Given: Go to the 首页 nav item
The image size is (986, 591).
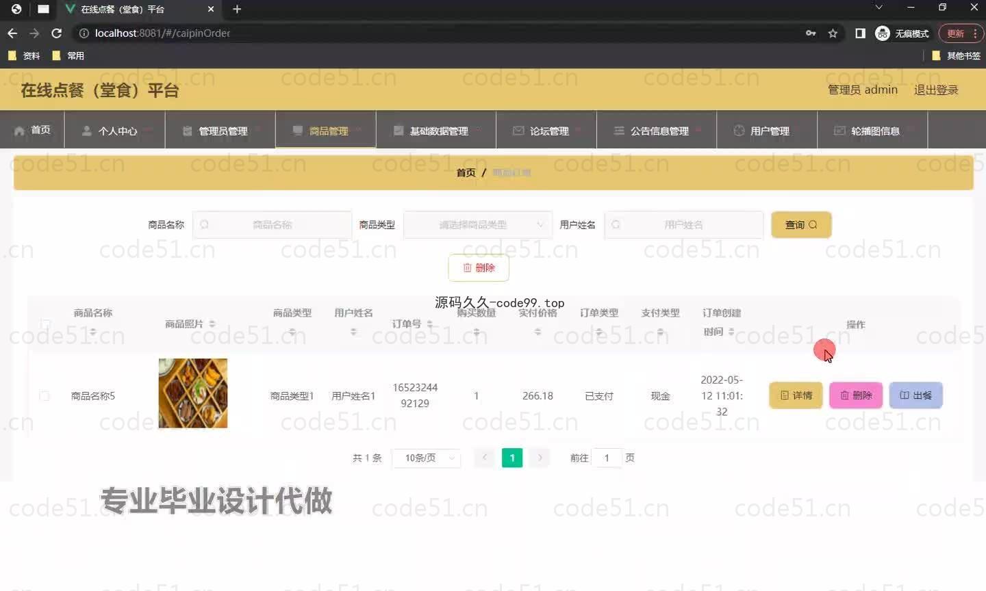Looking at the screenshot, I should [32, 130].
